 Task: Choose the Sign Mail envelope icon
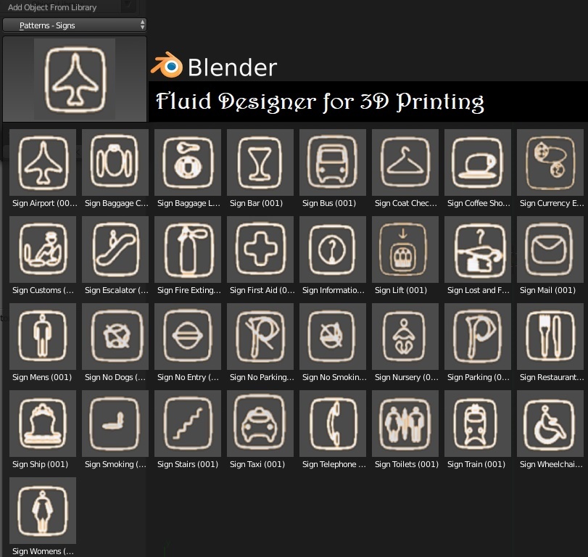[x=550, y=249]
